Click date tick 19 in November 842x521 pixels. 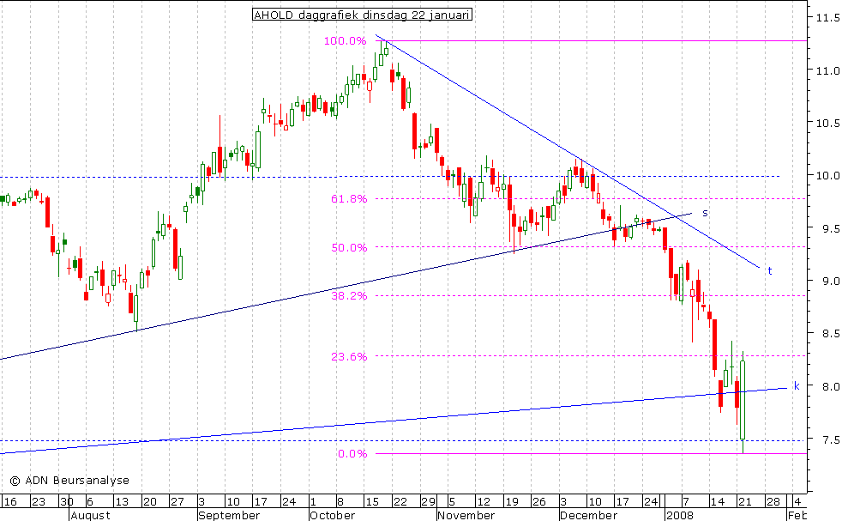click(x=511, y=502)
